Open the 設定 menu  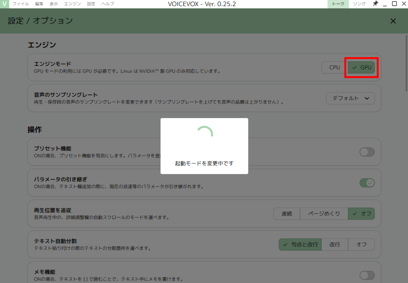pyautogui.click(x=91, y=4)
